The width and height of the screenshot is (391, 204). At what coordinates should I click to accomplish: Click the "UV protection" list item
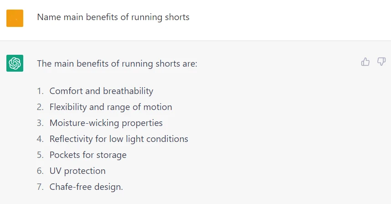tap(77, 171)
